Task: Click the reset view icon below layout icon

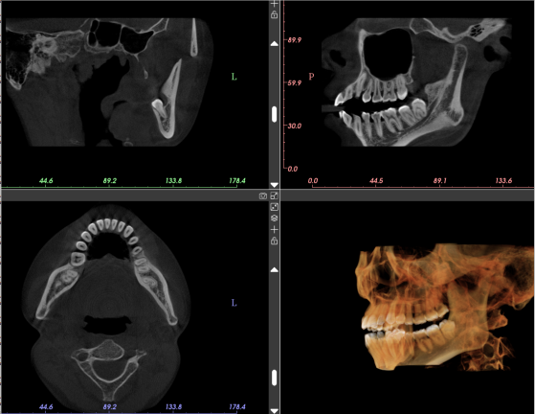Action: [x=275, y=207]
